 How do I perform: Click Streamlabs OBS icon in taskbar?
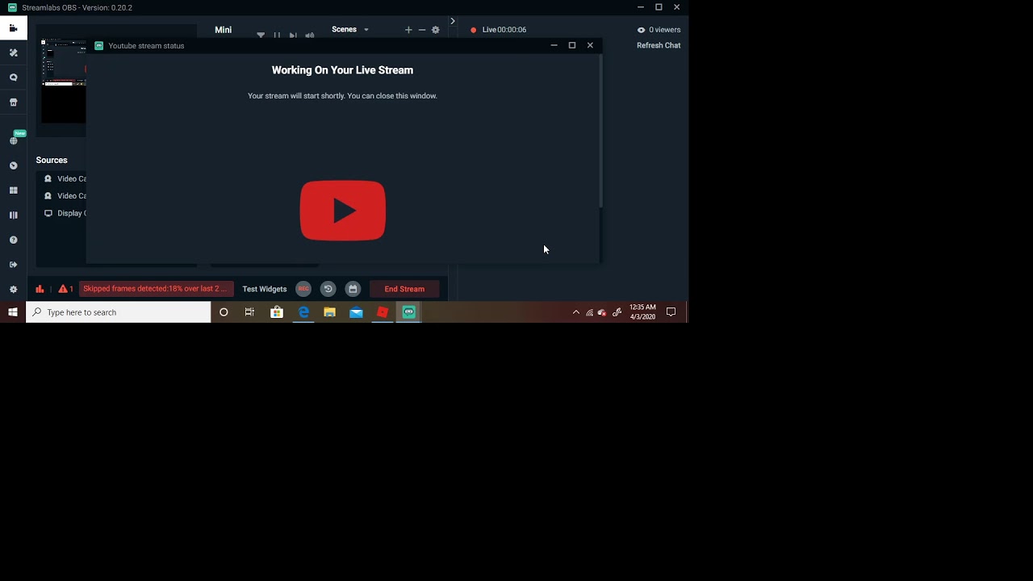409,312
